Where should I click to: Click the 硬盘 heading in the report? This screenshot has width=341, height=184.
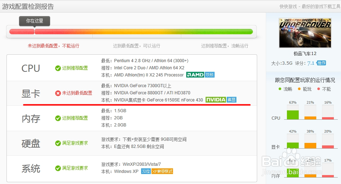tap(31, 144)
